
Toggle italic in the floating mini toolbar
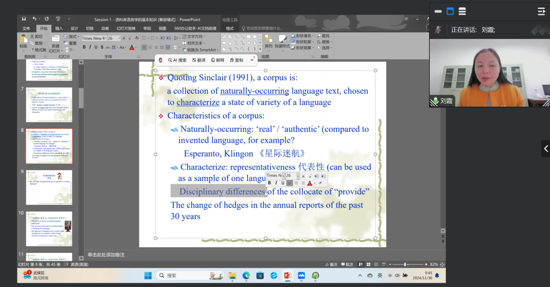coord(276,183)
